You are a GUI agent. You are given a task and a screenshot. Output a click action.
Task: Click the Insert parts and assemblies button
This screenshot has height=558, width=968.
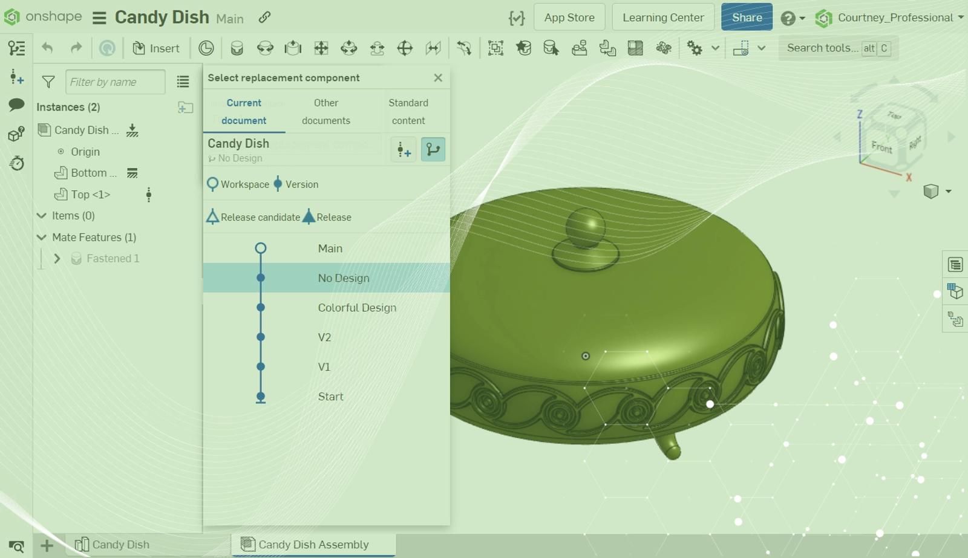point(156,48)
